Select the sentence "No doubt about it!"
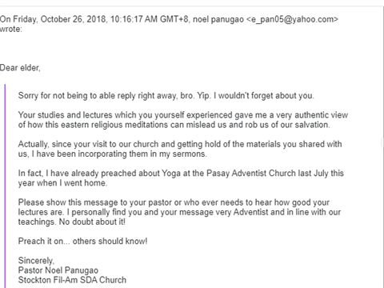 tap(92, 222)
